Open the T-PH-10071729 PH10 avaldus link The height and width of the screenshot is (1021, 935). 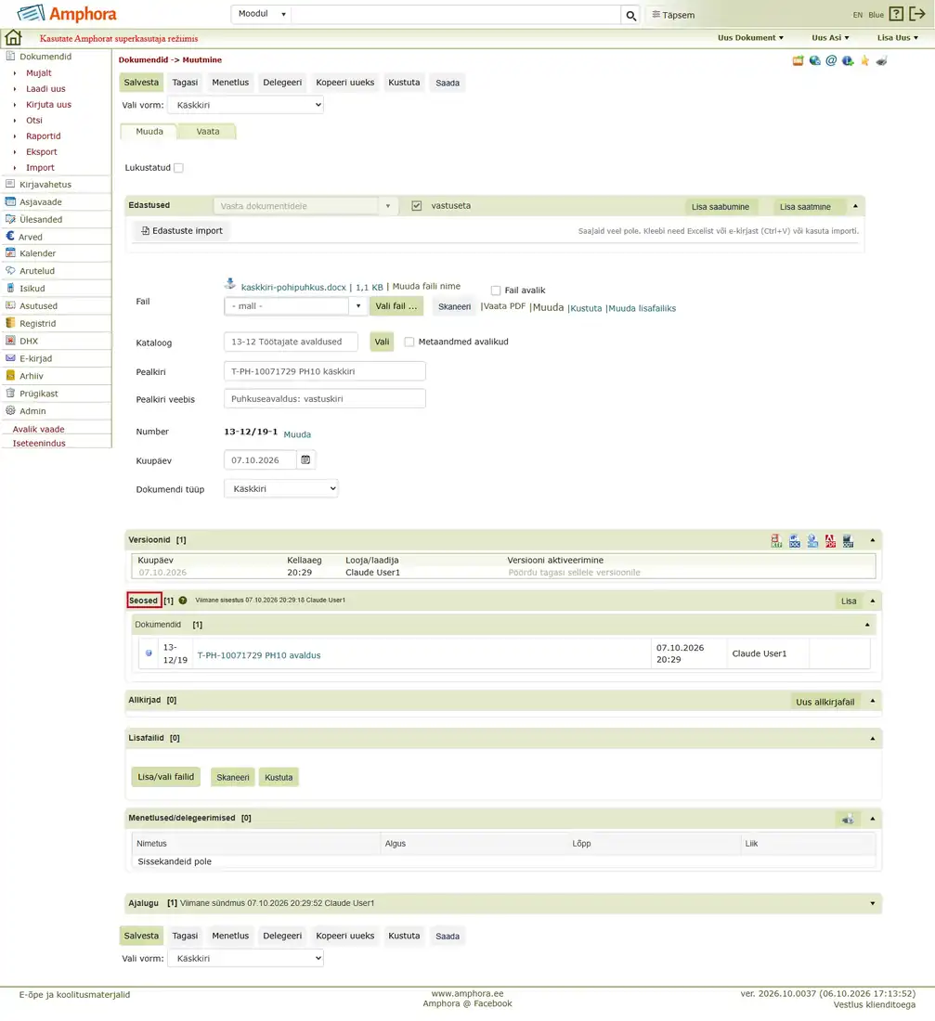[x=259, y=655]
